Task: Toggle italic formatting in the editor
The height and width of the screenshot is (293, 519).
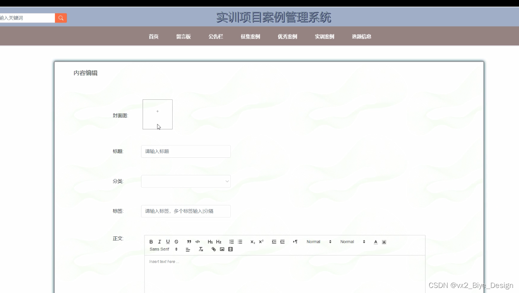Action: click(x=159, y=242)
